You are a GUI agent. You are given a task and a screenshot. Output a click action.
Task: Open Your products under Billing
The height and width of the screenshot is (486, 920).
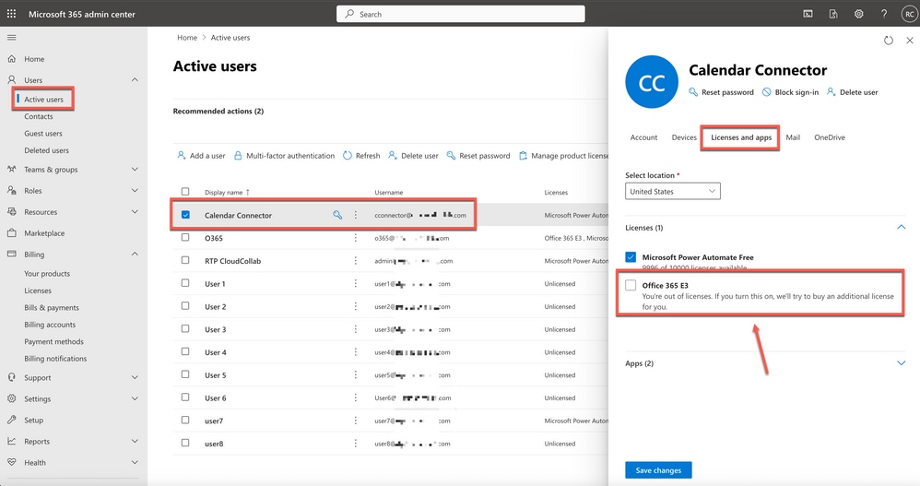pos(47,274)
